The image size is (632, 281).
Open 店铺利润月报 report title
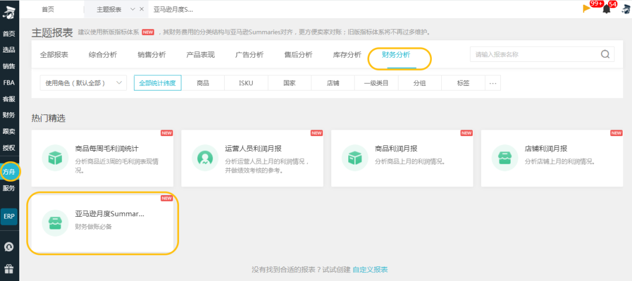coord(546,148)
